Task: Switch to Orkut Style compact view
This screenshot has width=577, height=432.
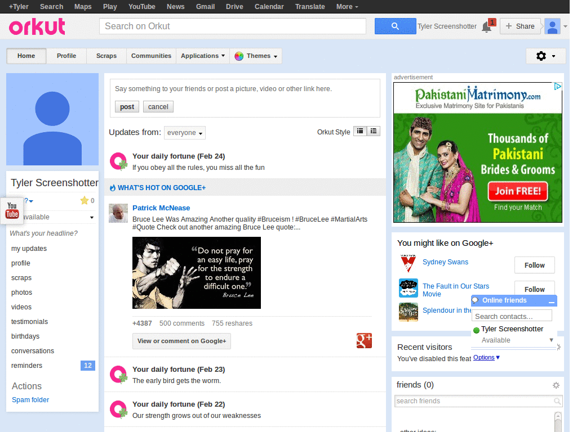Action: [x=360, y=131]
